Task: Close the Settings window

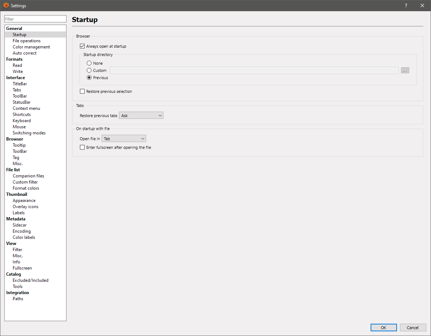Action: click(x=422, y=5)
